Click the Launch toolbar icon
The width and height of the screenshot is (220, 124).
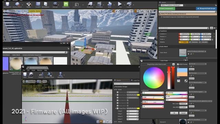(129, 4)
